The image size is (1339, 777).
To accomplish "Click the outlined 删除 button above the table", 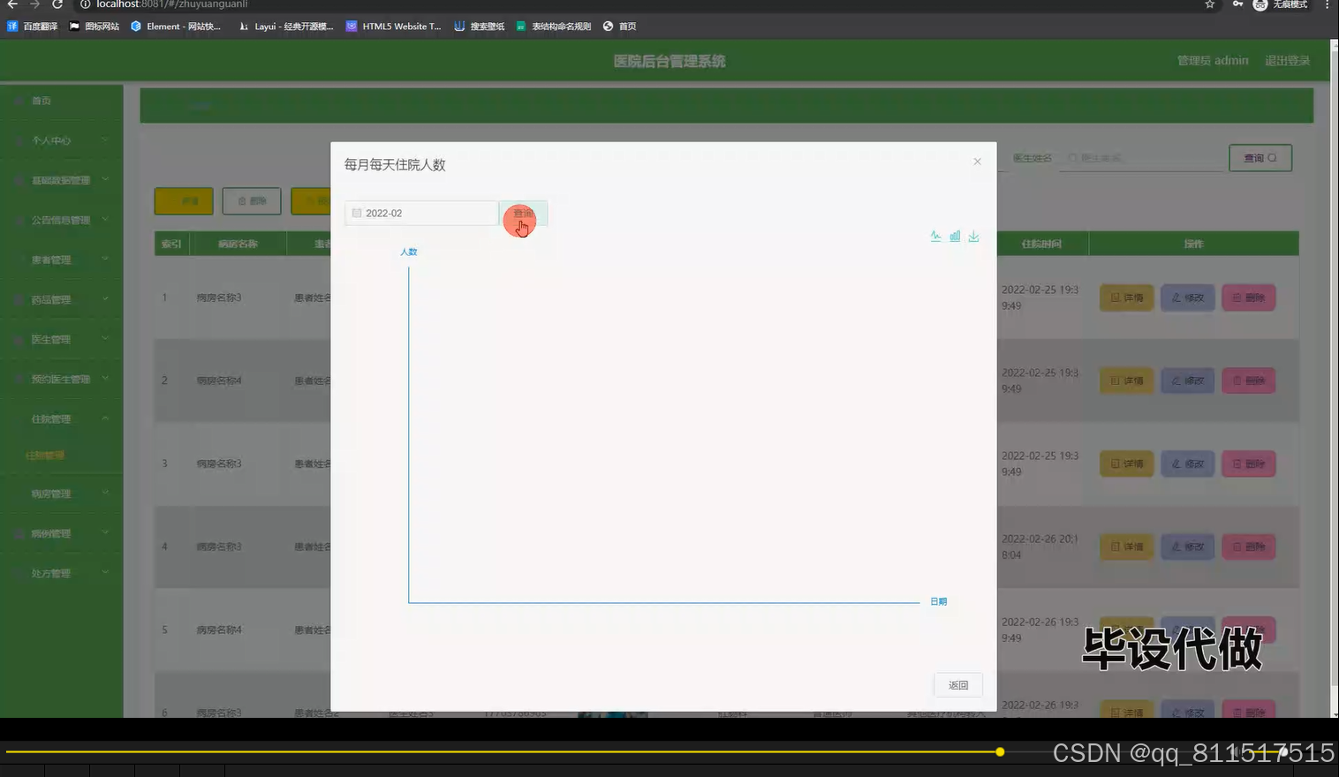I will click(x=252, y=201).
